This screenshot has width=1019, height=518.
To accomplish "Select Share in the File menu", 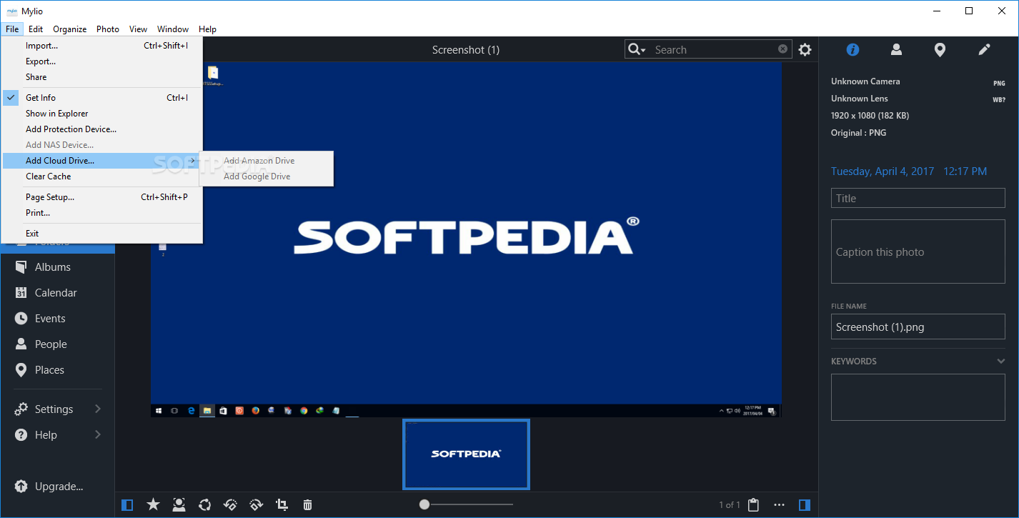I will click(102, 77).
